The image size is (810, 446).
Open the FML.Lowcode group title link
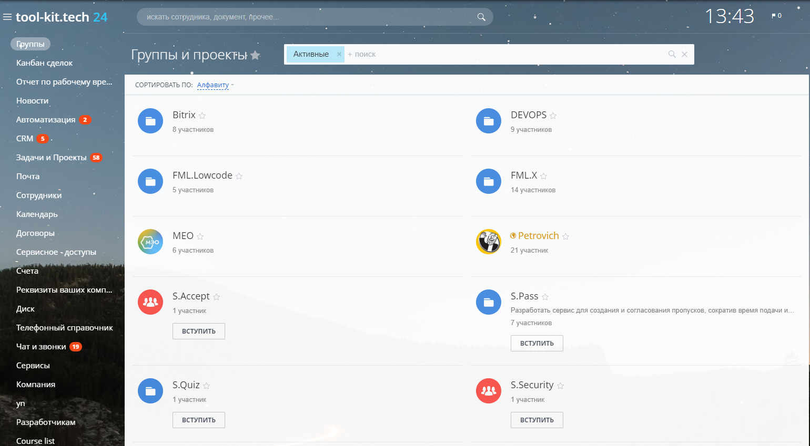202,175
